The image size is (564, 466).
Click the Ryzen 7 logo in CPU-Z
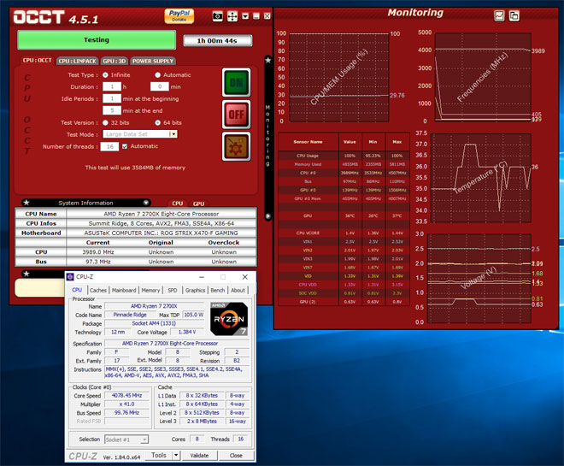pyautogui.click(x=229, y=319)
